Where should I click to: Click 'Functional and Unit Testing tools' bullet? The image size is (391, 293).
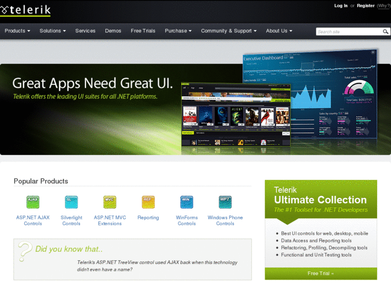tap(316, 255)
